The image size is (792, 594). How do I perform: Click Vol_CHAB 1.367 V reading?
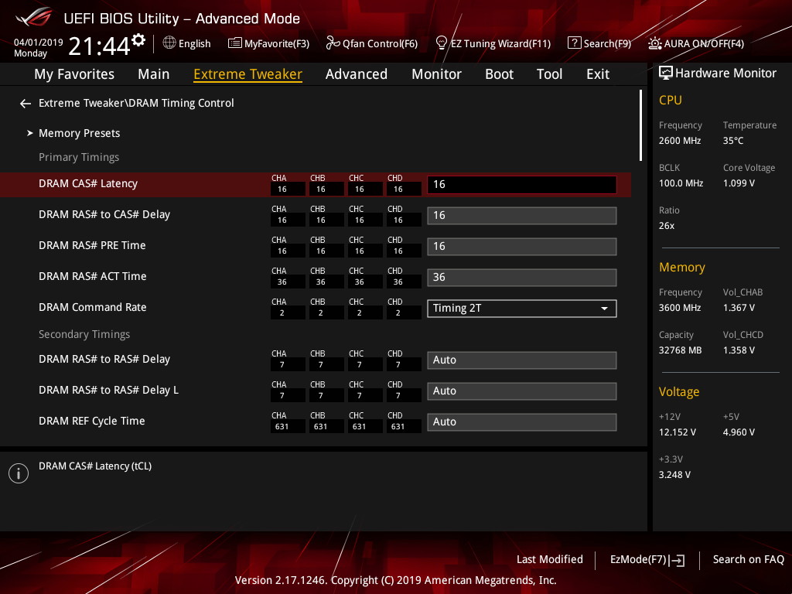739,308
